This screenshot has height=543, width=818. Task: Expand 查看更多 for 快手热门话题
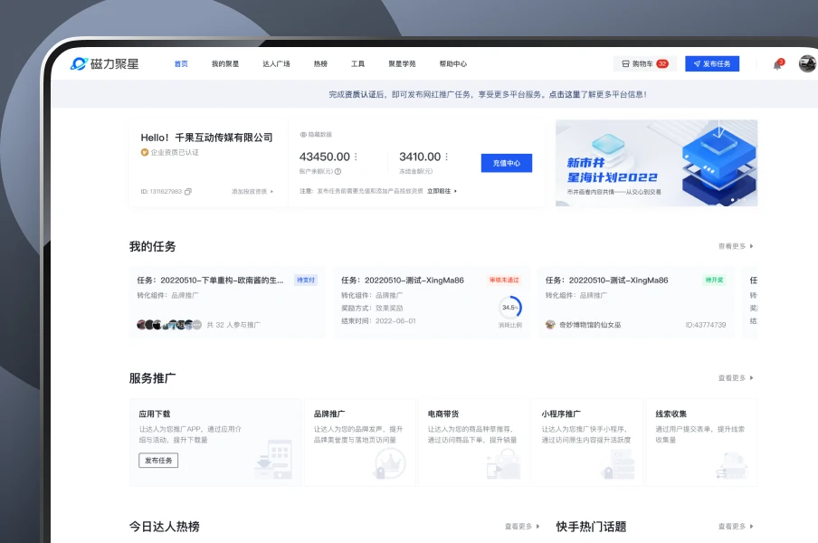736,527
